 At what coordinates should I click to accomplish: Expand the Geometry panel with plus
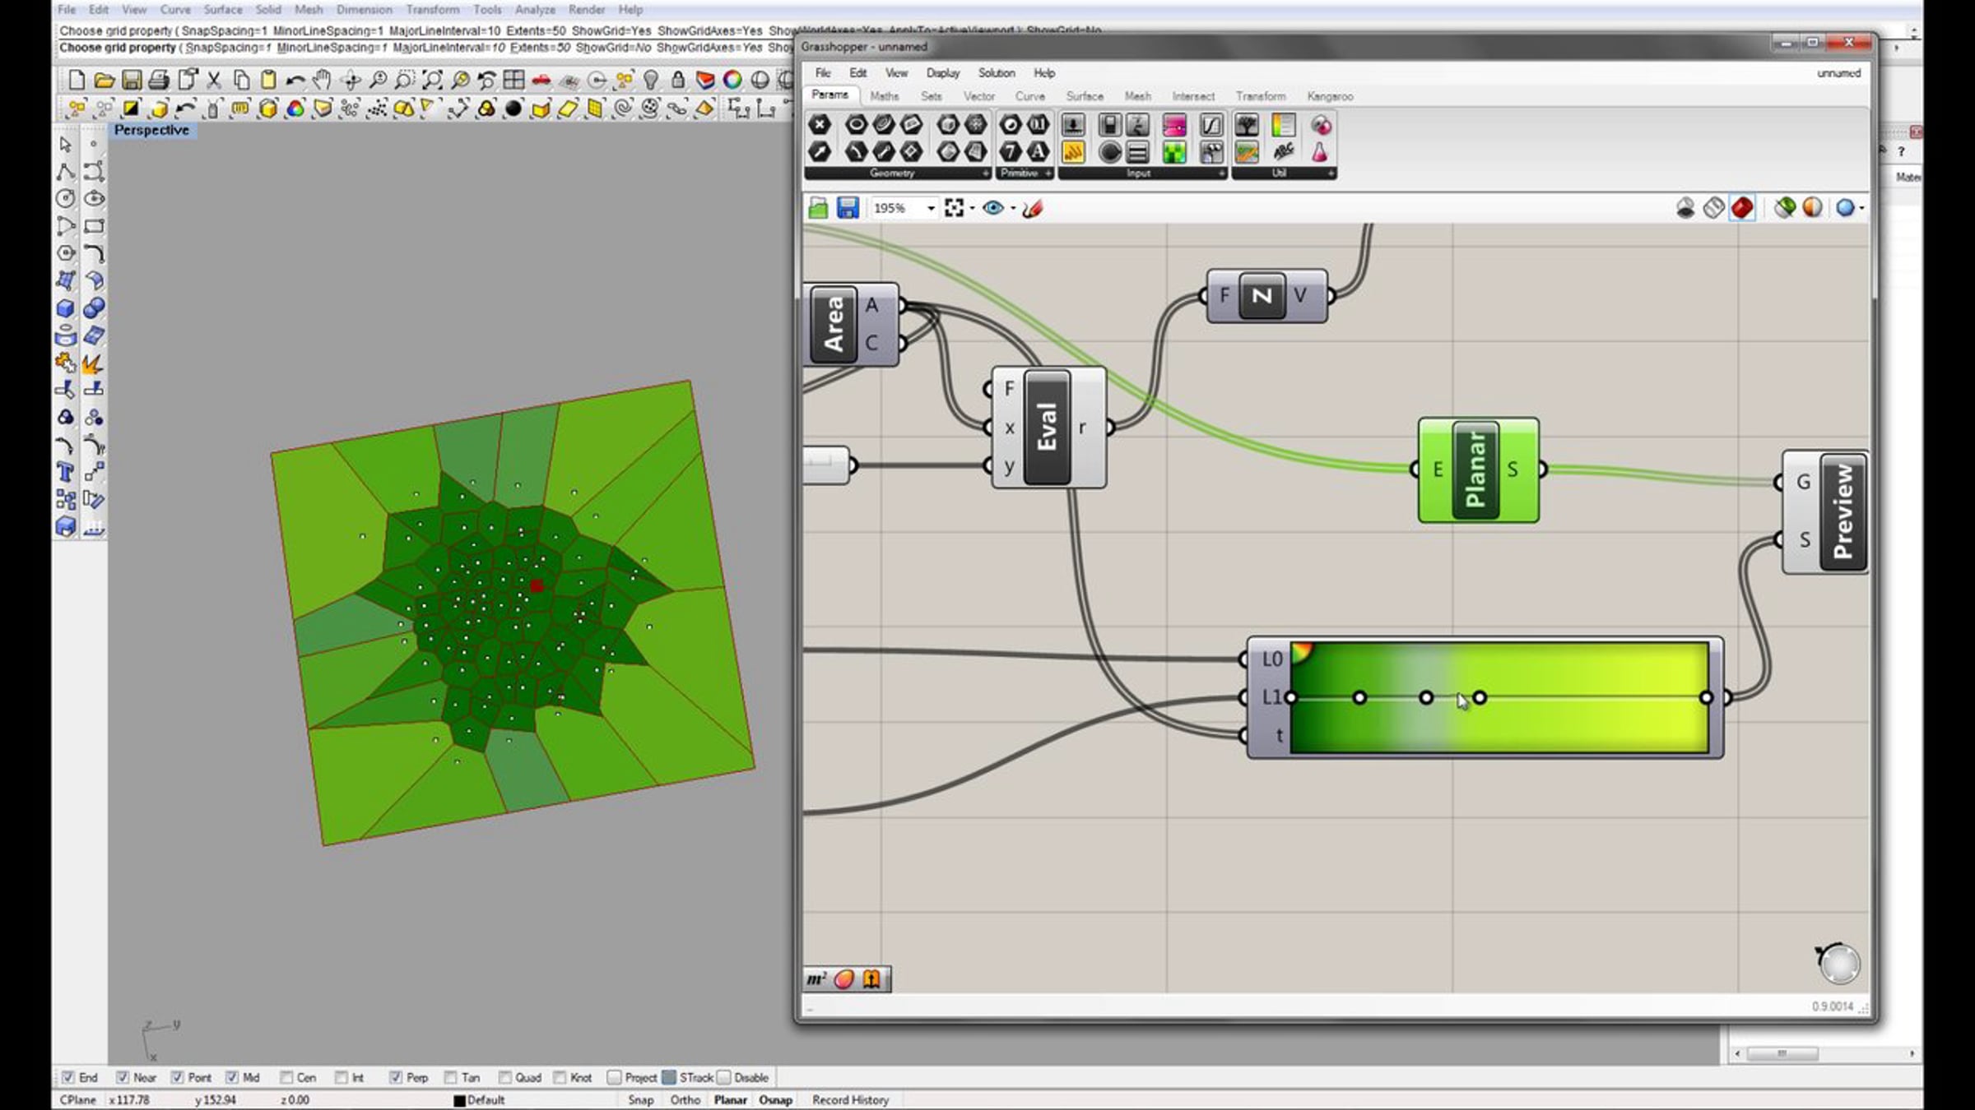point(985,173)
